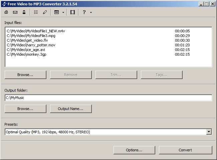
Task: Minimize the converter window
Action: [x=201, y=4]
